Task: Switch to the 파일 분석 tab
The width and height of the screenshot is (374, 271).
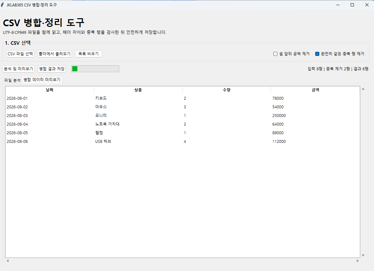Action: coord(12,80)
